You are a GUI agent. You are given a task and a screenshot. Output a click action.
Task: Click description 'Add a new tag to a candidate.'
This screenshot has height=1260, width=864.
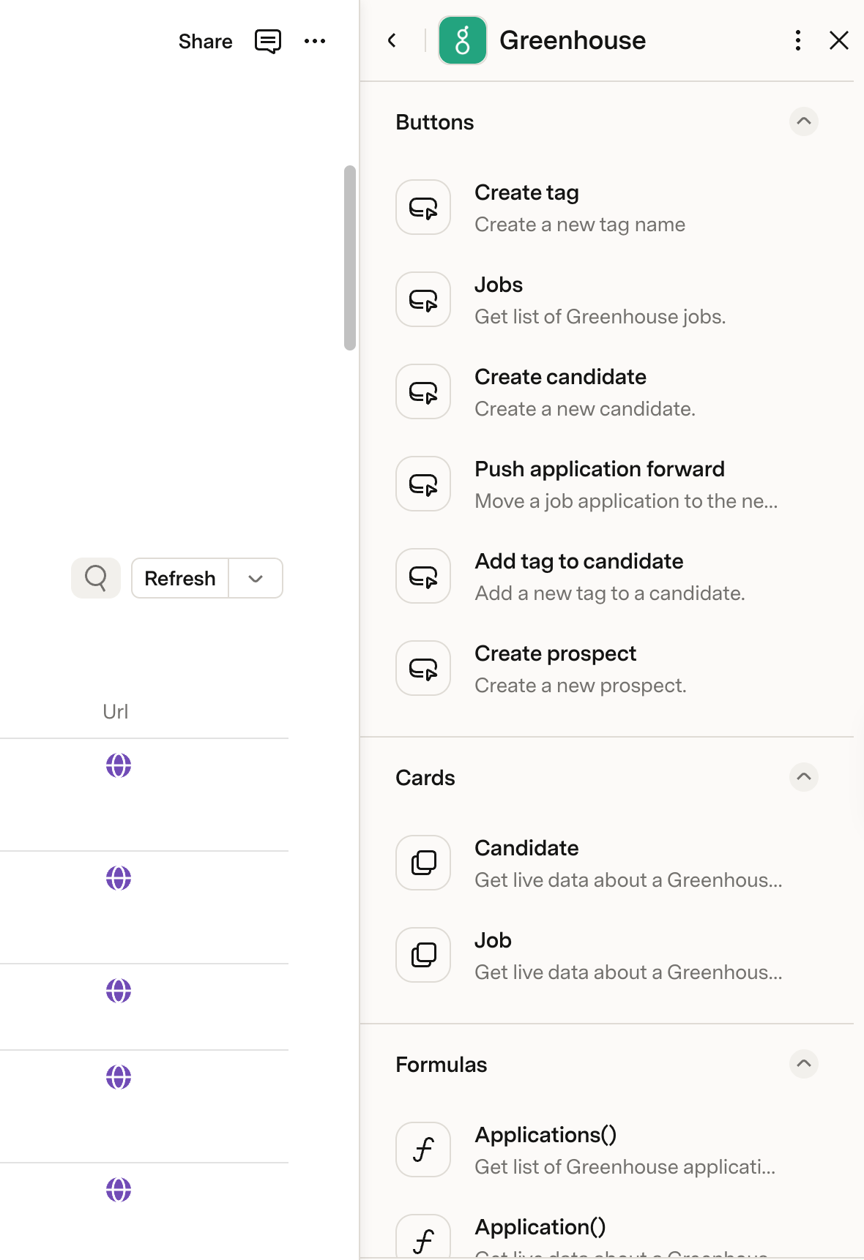click(610, 593)
